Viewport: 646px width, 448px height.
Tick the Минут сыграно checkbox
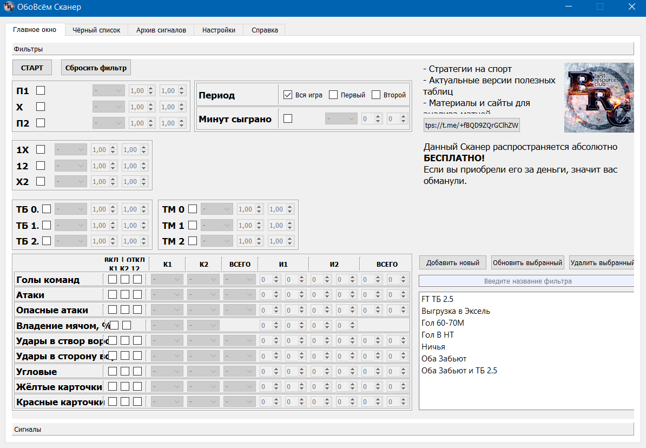pos(288,118)
